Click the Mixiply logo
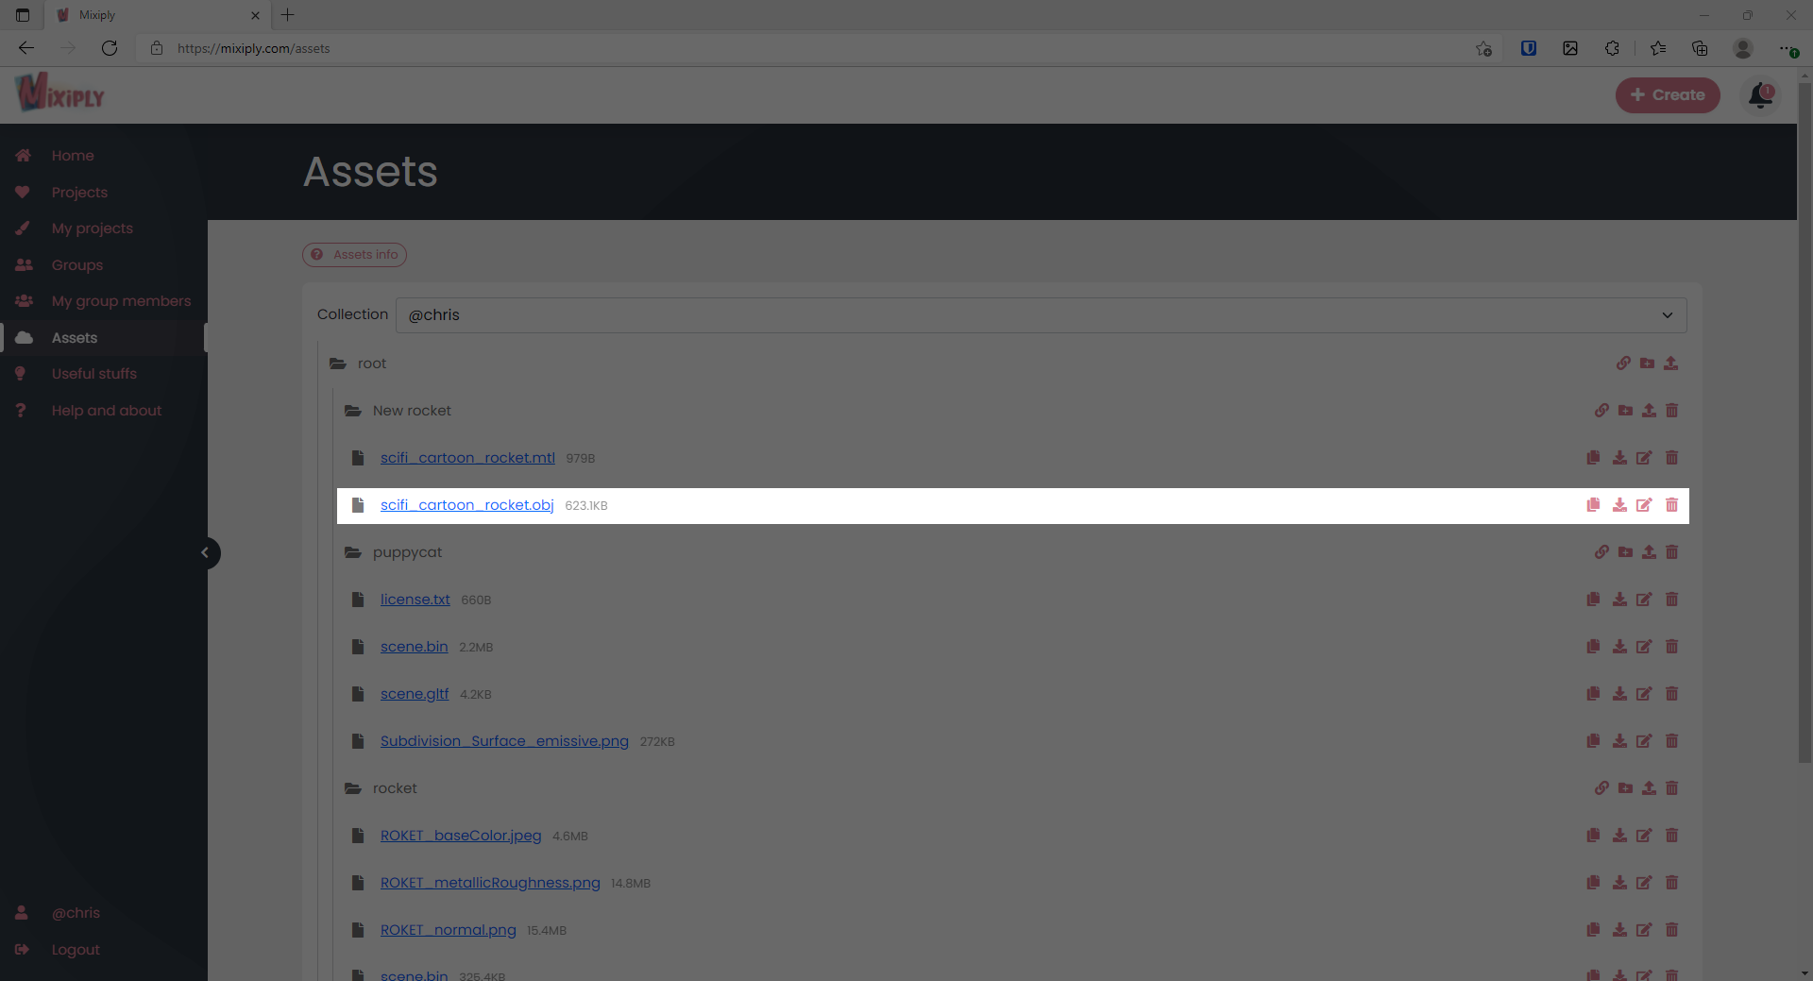The width and height of the screenshot is (1813, 981). pyautogui.click(x=59, y=93)
